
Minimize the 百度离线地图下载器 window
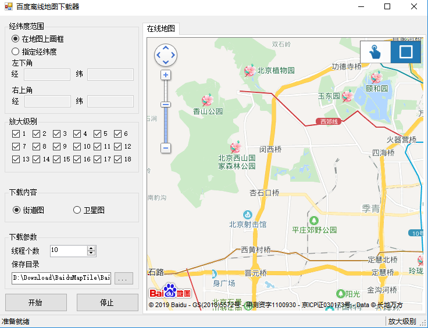coord(361,6)
